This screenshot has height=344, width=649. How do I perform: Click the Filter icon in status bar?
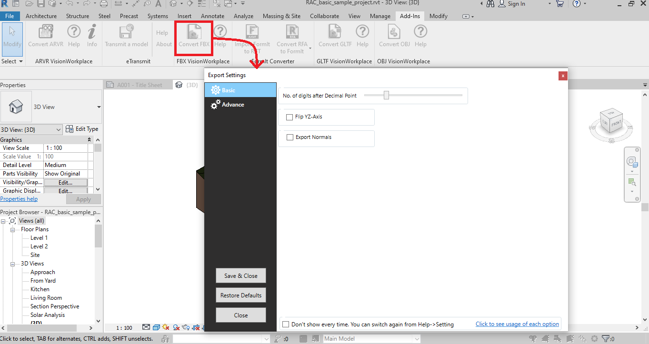click(605, 339)
